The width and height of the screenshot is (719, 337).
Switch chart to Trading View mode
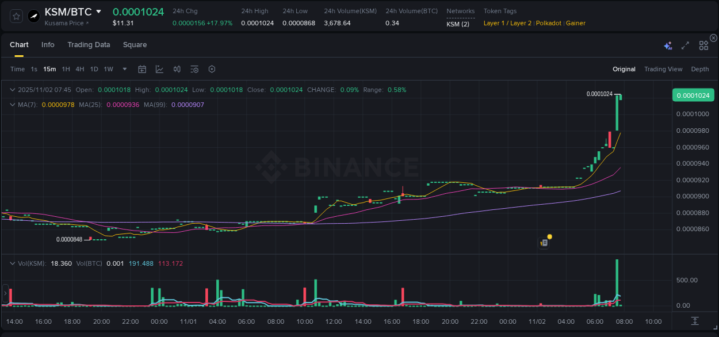click(663, 69)
